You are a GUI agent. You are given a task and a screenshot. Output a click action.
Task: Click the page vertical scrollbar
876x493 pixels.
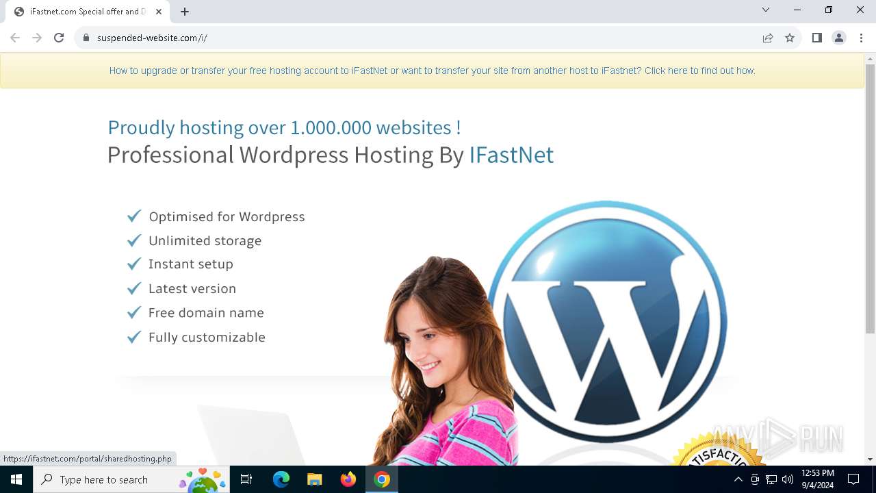pos(870,199)
